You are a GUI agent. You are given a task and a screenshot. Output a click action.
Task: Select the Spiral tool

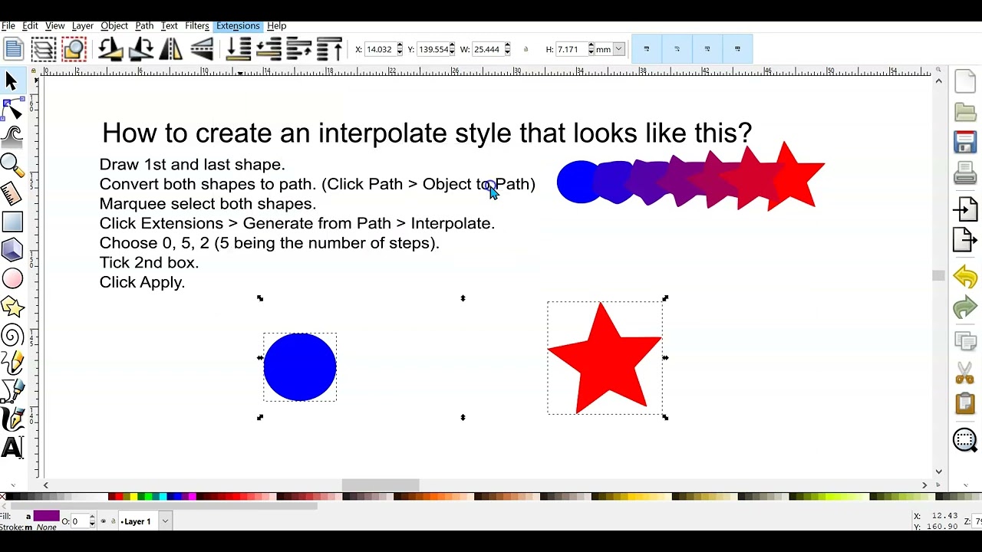pos(12,335)
